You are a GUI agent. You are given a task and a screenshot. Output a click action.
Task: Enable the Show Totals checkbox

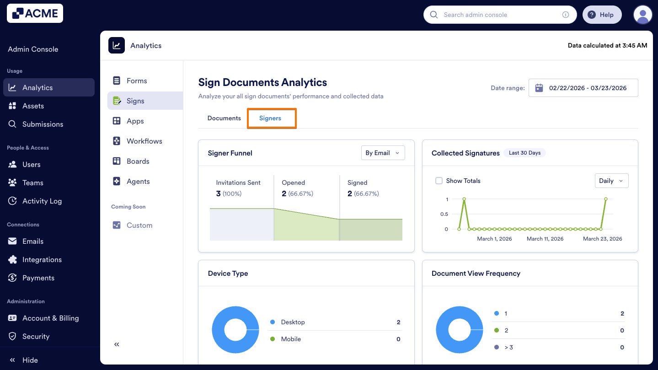coord(439,181)
